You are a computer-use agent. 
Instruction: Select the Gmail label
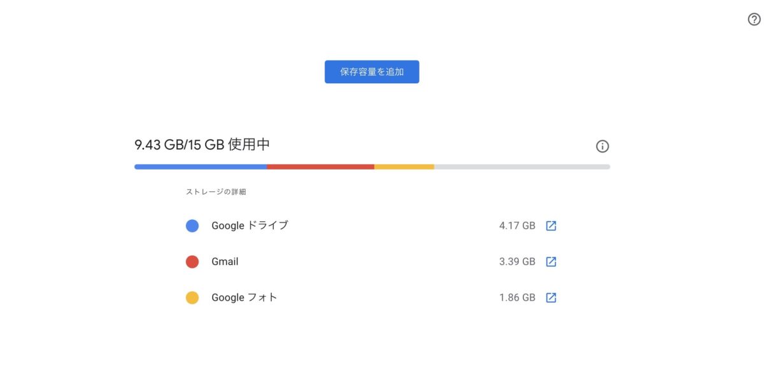coord(225,262)
